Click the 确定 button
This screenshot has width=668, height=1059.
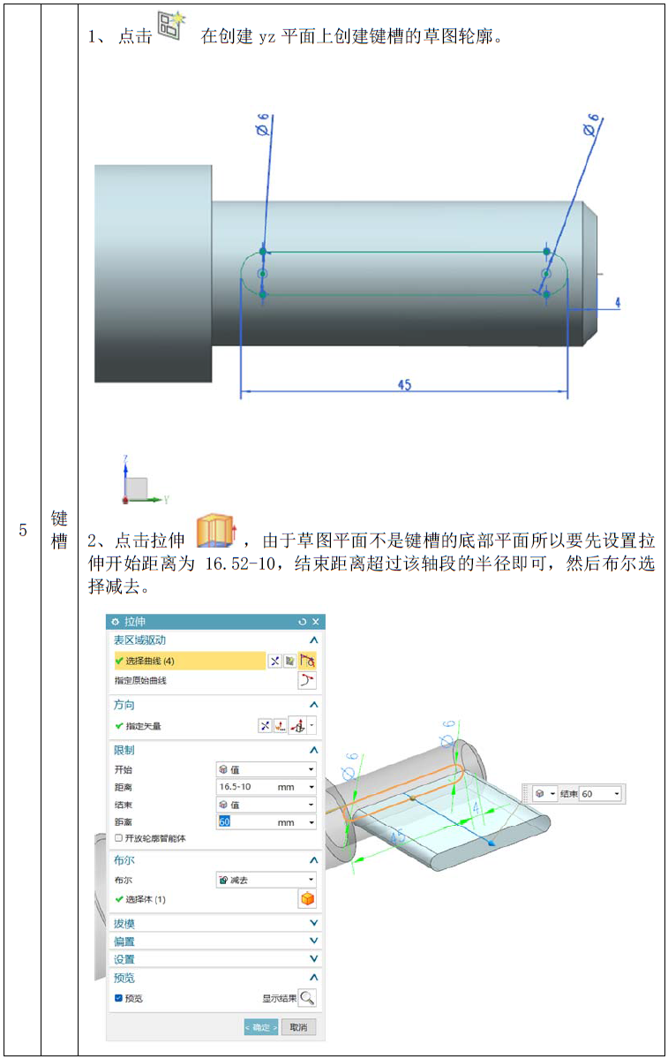(261, 1027)
